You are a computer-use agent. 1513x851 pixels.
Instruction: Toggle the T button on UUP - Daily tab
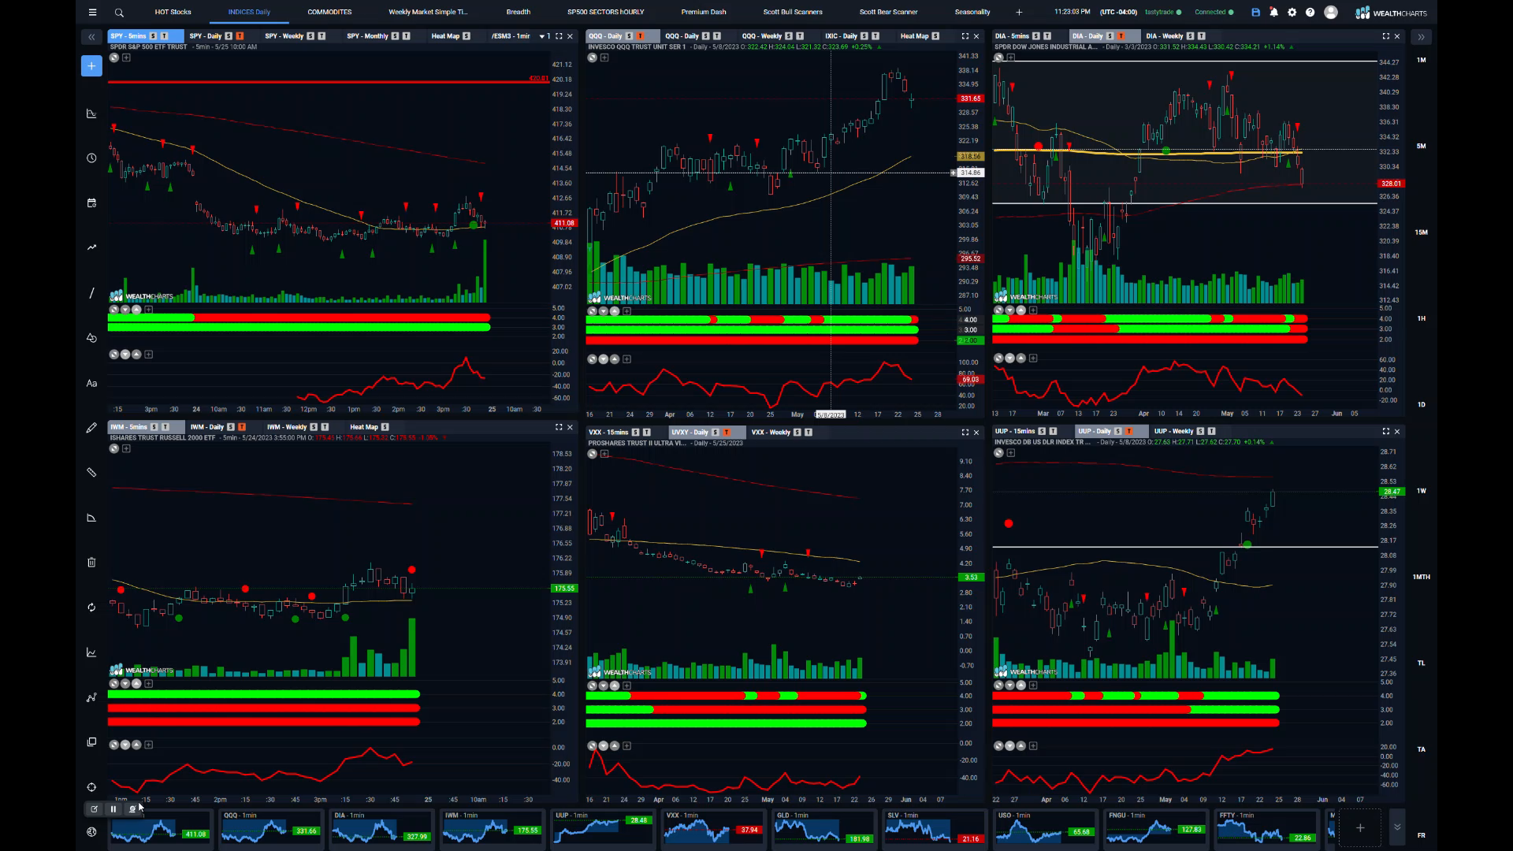coord(1128,432)
